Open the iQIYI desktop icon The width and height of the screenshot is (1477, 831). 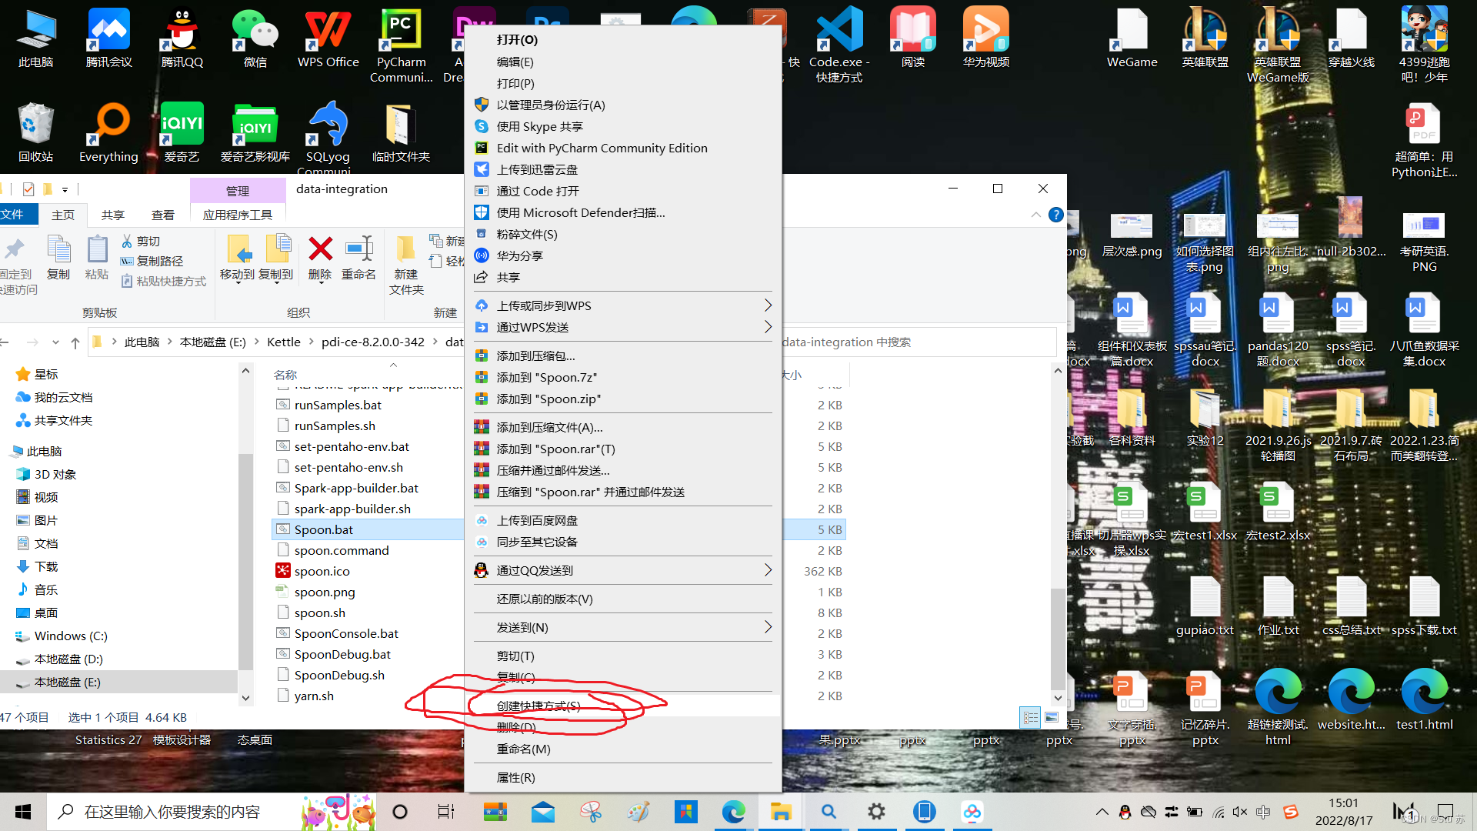[182, 132]
